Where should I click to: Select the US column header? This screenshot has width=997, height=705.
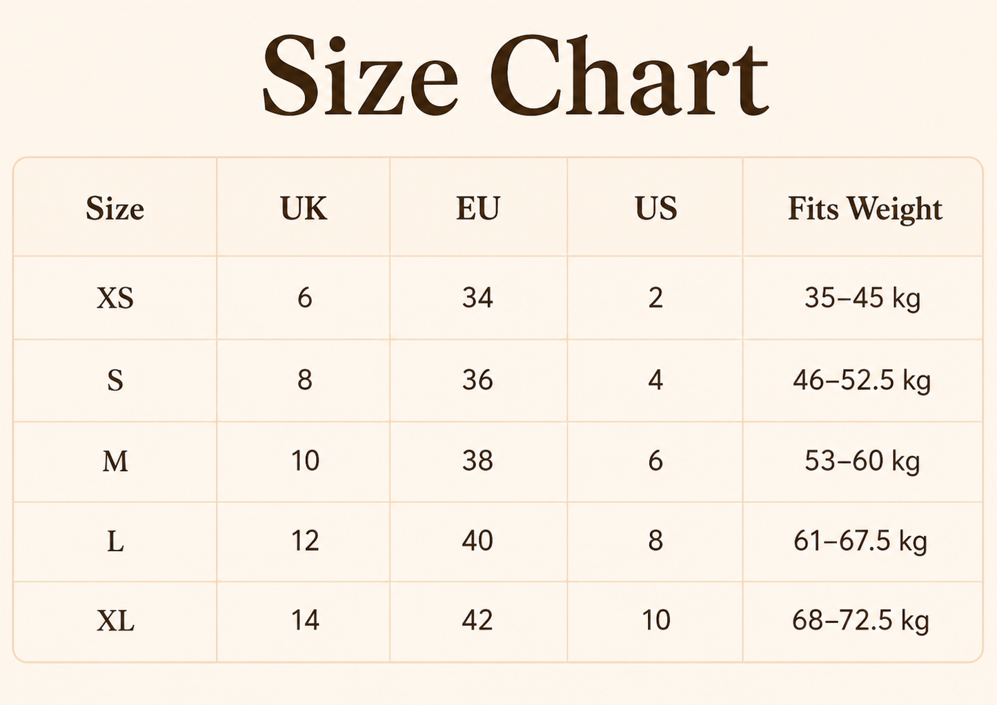[x=655, y=208]
